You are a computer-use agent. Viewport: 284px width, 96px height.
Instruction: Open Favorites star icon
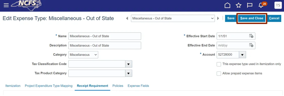pyautogui.click(x=238, y=5)
